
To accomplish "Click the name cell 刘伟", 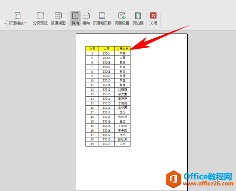I will (x=122, y=67).
